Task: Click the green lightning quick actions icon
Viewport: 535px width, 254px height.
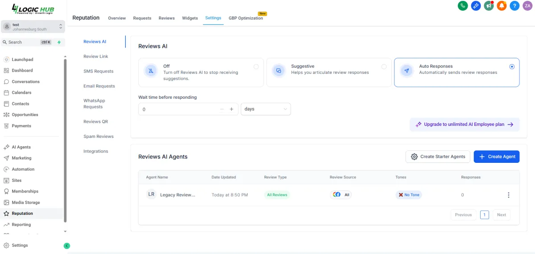Action: [59, 42]
